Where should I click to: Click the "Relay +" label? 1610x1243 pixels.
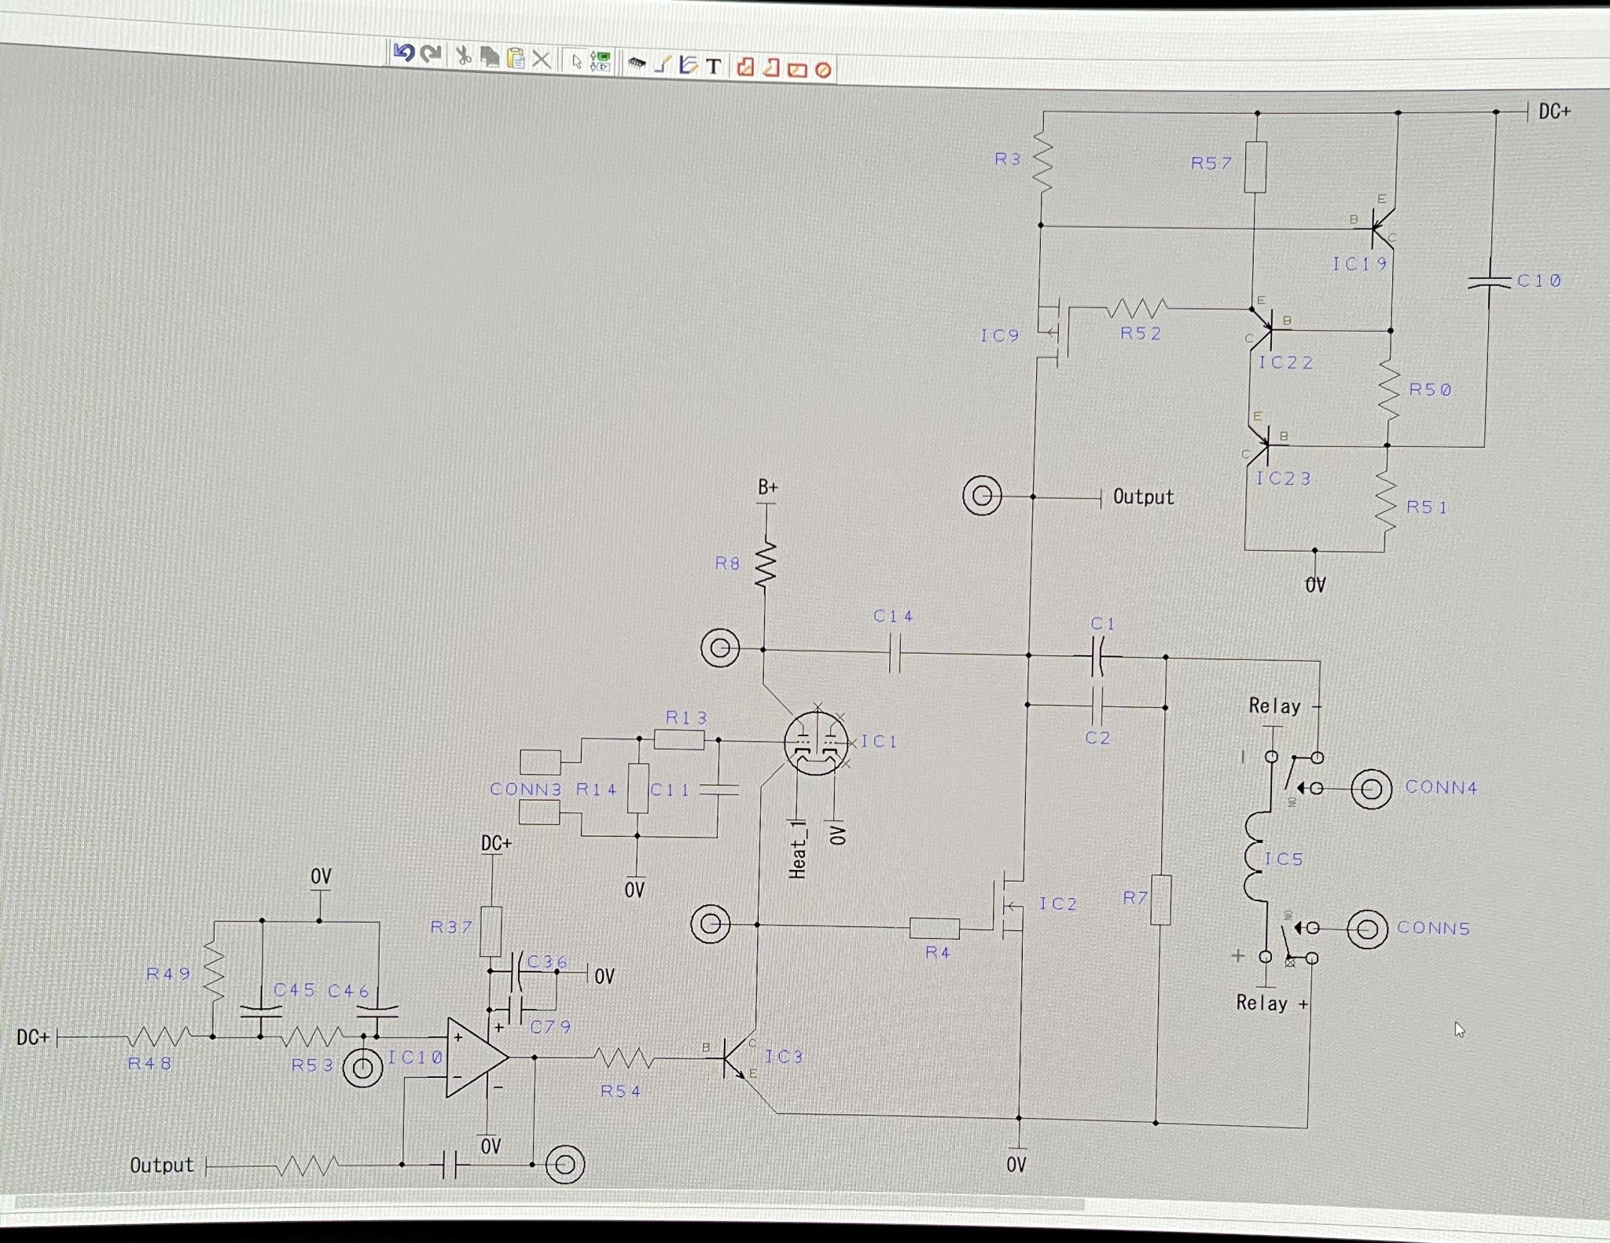[x=1272, y=1003]
